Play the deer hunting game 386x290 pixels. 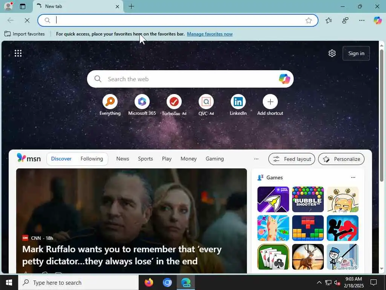click(308, 257)
